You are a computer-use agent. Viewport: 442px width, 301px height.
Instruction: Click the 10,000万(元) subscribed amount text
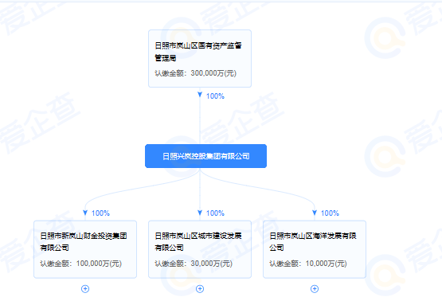[327, 264]
